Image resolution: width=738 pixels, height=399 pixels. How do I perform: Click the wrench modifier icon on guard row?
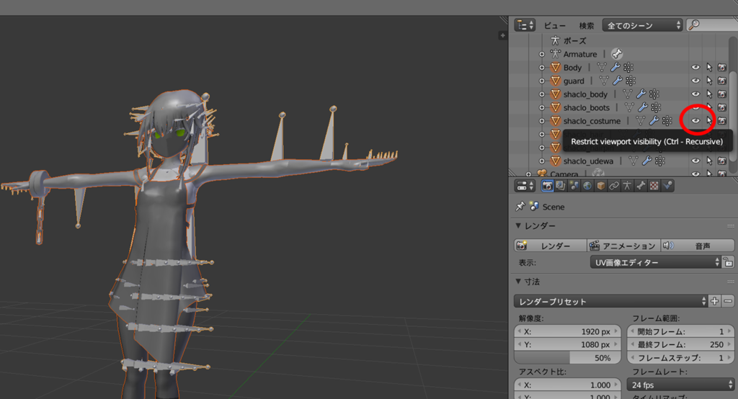pyautogui.click(x=617, y=81)
